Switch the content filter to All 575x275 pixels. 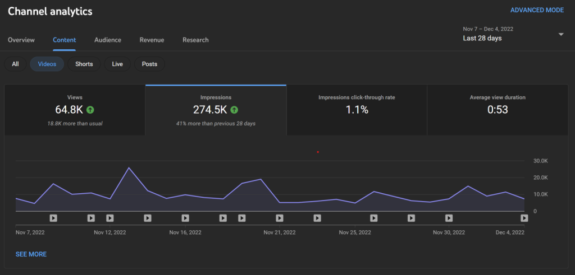pyautogui.click(x=15, y=64)
